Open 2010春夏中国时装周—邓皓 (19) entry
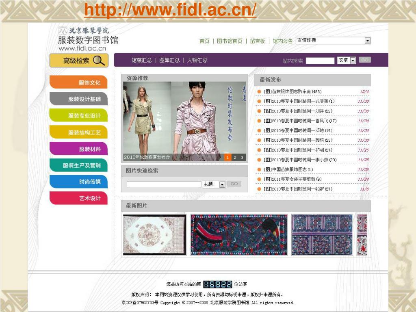The width and height of the screenshot is (416, 312). coord(298,130)
